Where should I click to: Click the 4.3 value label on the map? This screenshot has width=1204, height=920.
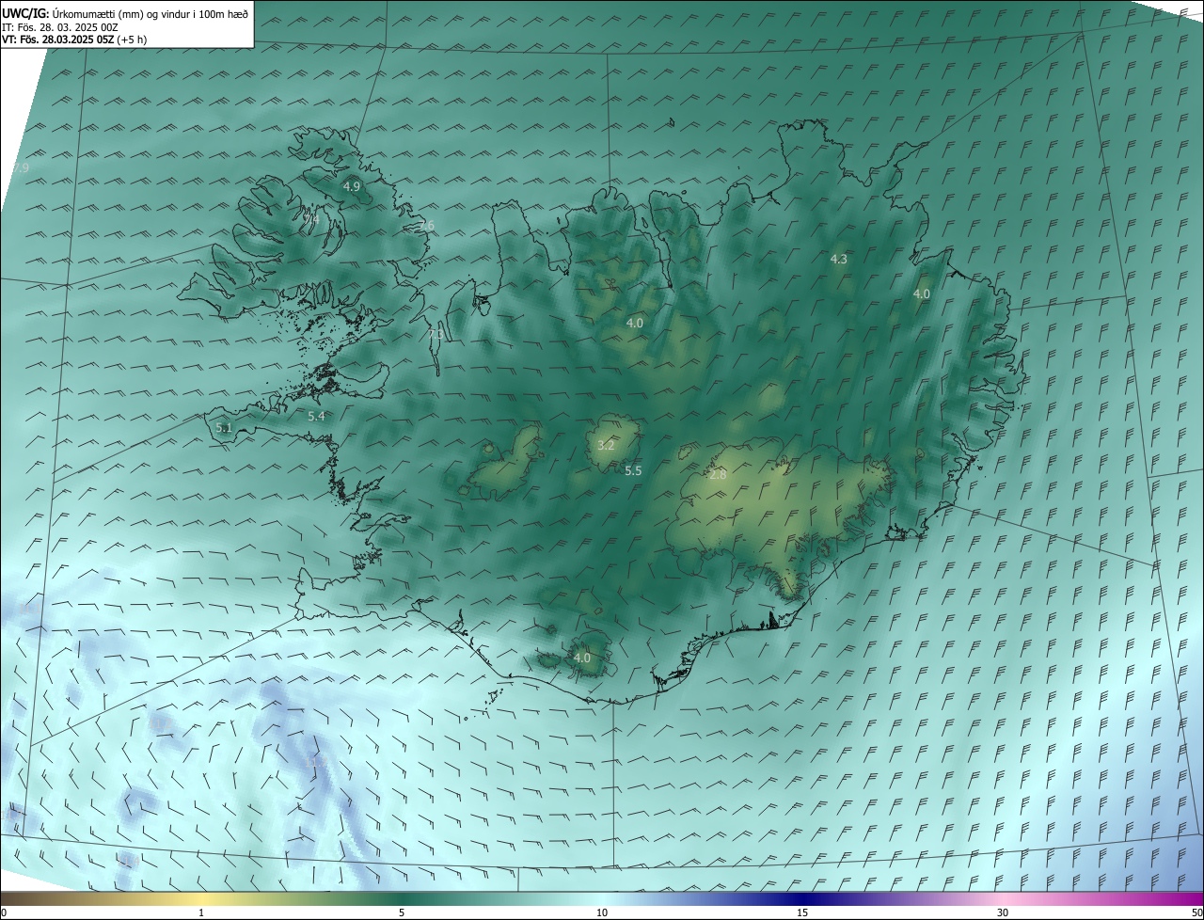click(839, 259)
